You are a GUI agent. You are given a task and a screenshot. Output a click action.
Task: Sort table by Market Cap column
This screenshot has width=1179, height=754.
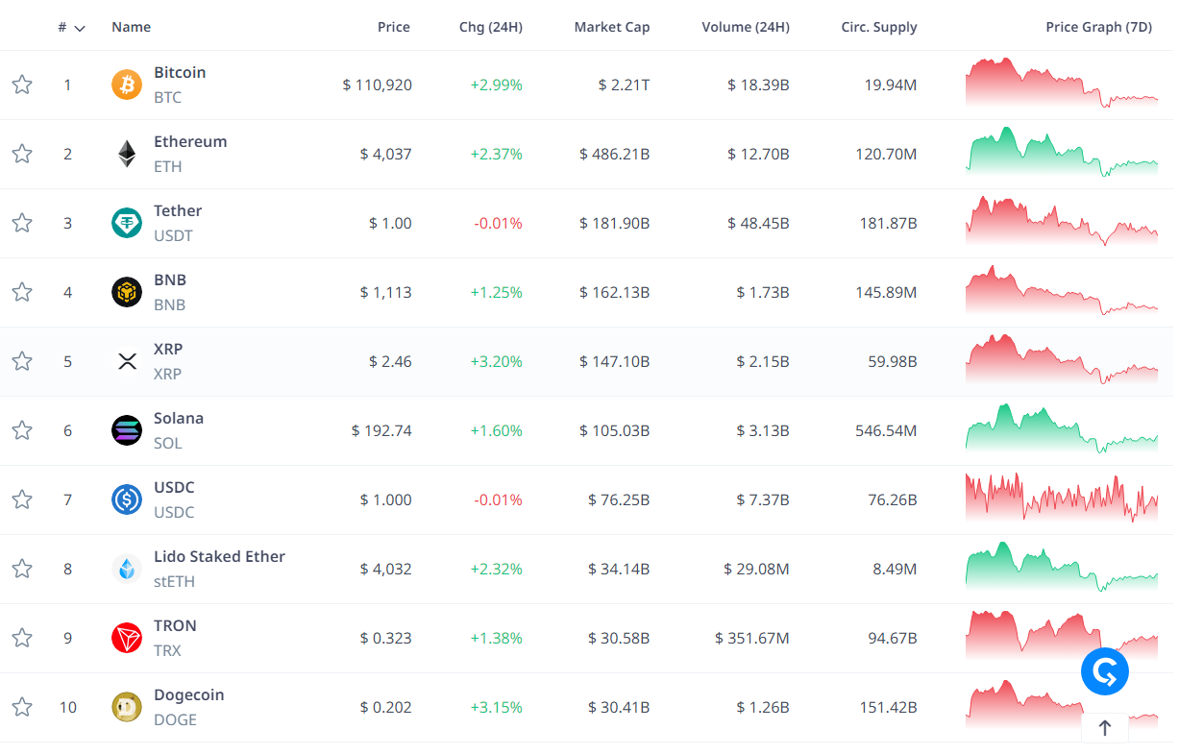tap(611, 27)
